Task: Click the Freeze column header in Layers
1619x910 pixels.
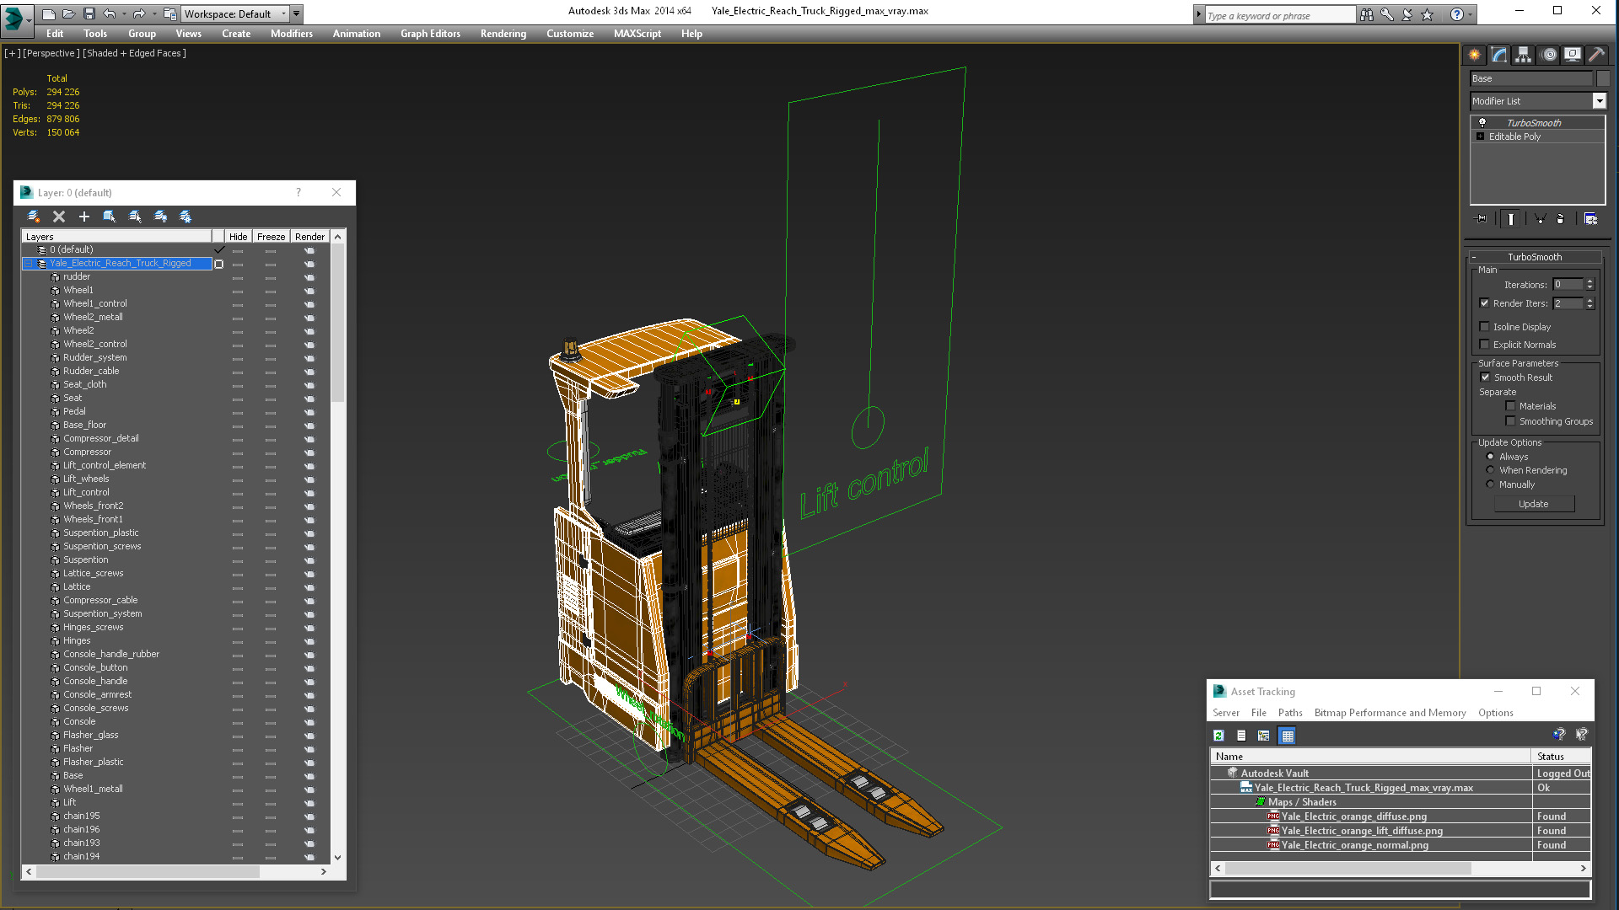Action: (x=271, y=237)
